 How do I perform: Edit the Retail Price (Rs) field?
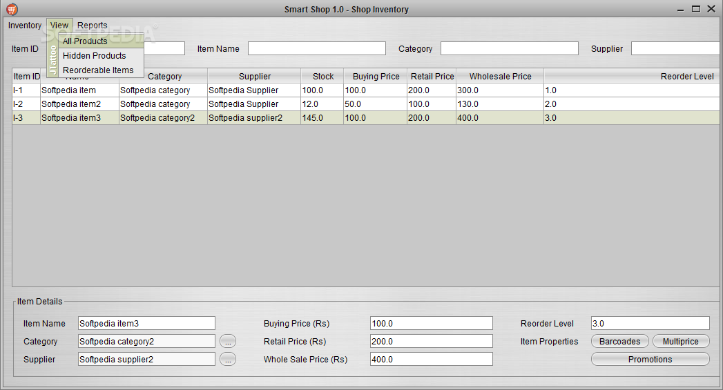[x=432, y=341]
